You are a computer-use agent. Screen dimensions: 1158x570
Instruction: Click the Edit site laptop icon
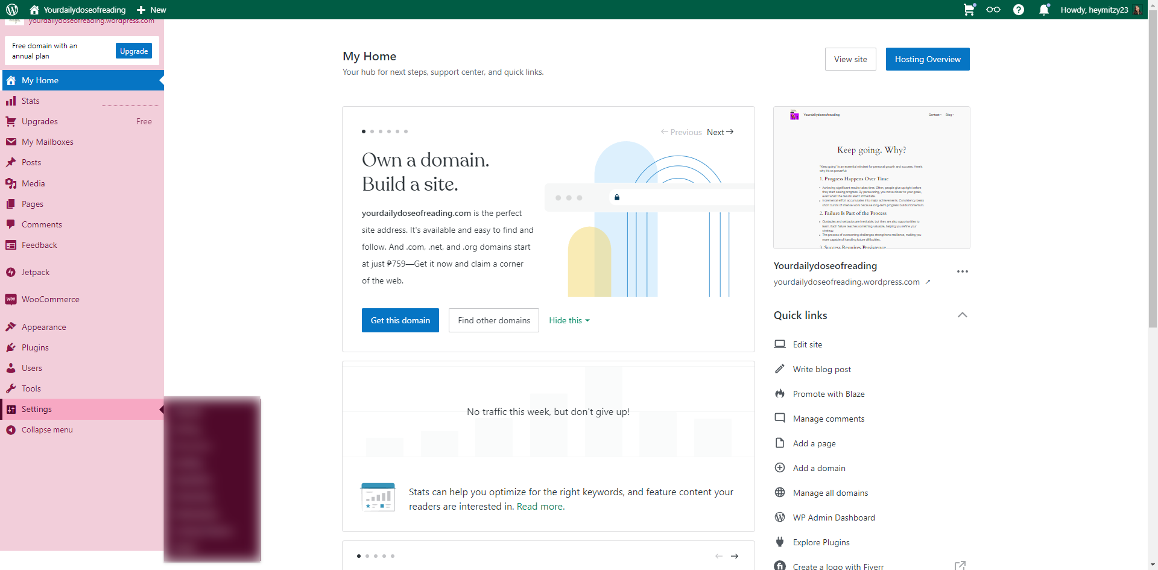pyautogui.click(x=780, y=344)
